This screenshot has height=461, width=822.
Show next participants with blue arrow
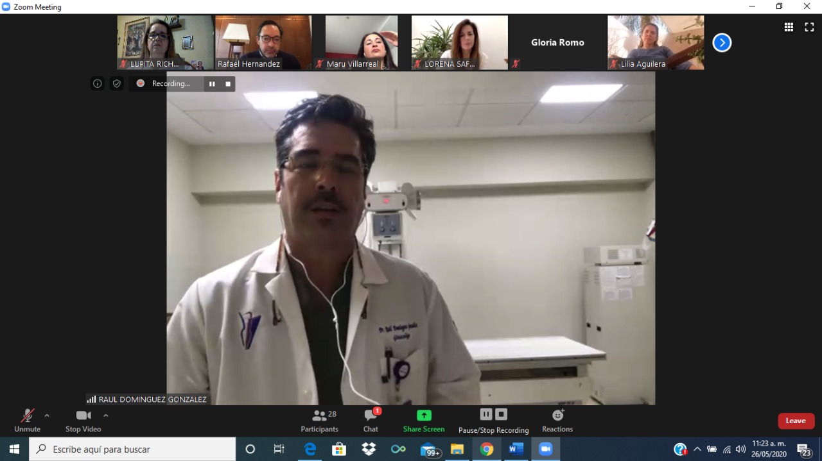[722, 43]
